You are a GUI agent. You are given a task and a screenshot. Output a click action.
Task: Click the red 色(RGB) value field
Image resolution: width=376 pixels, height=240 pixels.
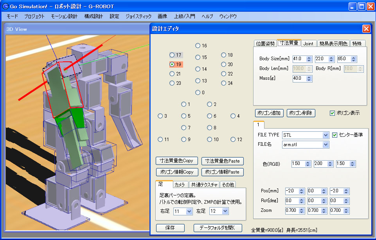pos(298,163)
